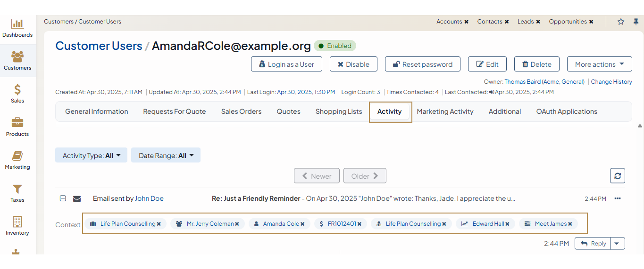Open the Change History link
Image resolution: width=644 pixels, height=269 pixels.
click(611, 82)
